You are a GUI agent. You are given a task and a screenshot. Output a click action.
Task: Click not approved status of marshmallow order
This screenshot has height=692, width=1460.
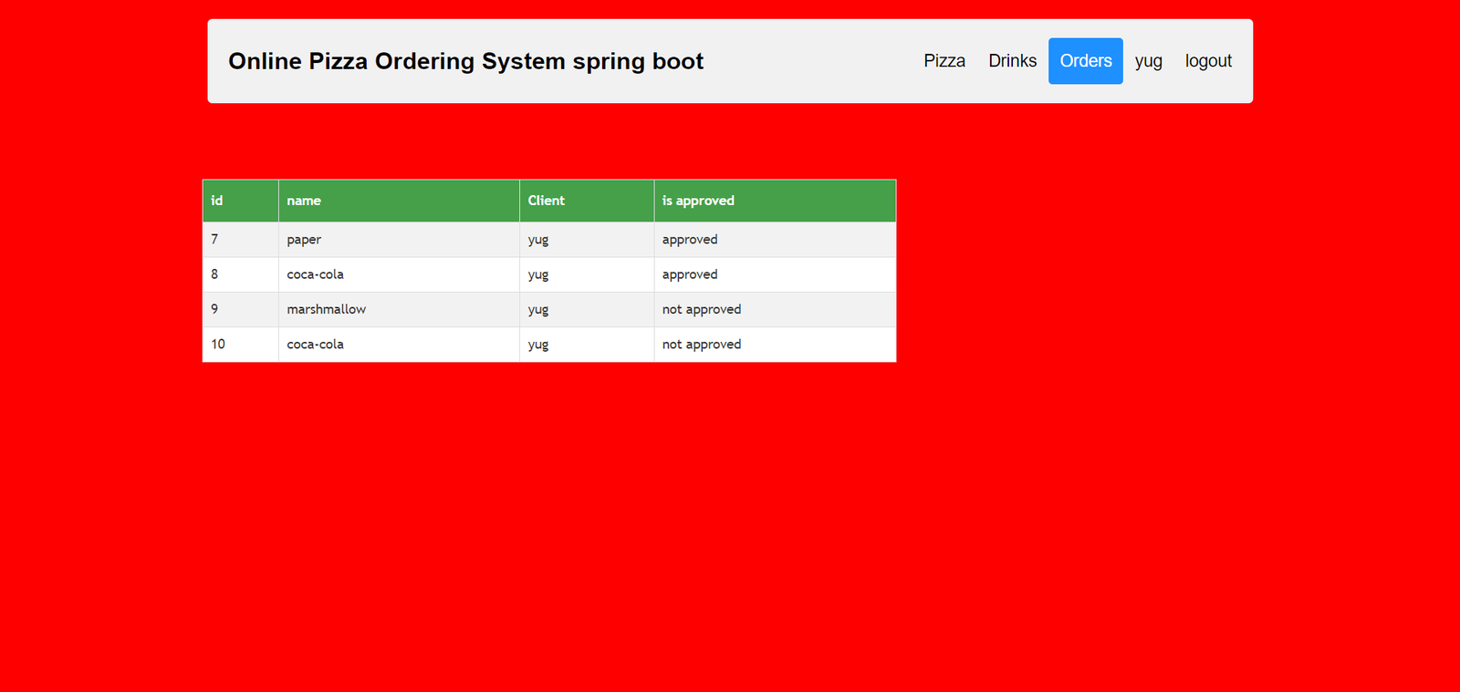(702, 310)
